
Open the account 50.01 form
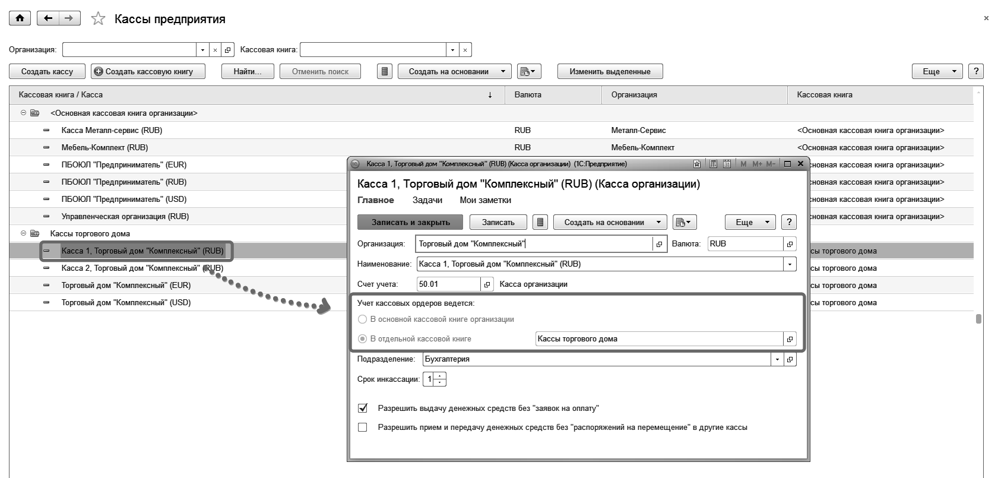point(487,284)
